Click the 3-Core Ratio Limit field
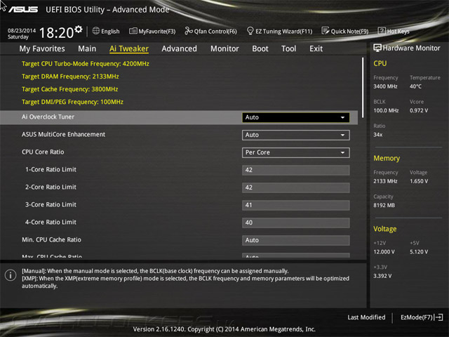The height and width of the screenshot is (337, 449). (x=296, y=205)
